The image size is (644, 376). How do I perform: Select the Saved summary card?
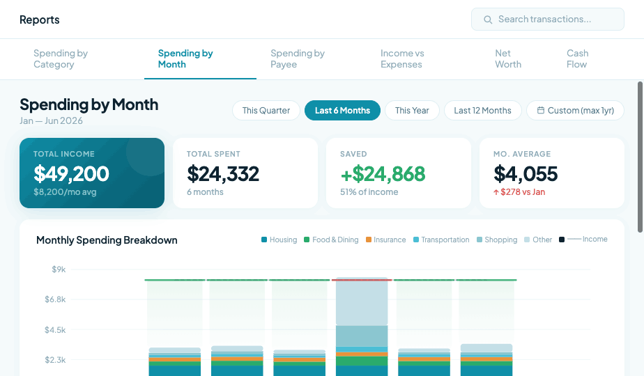399,173
